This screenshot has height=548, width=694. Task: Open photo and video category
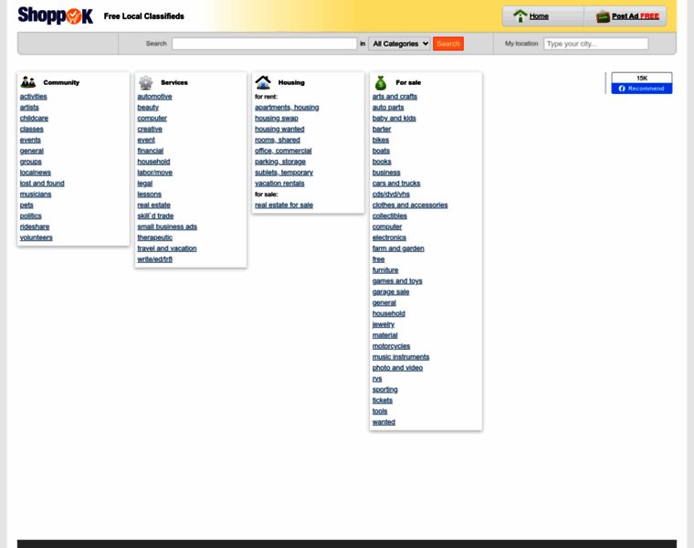tap(397, 367)
